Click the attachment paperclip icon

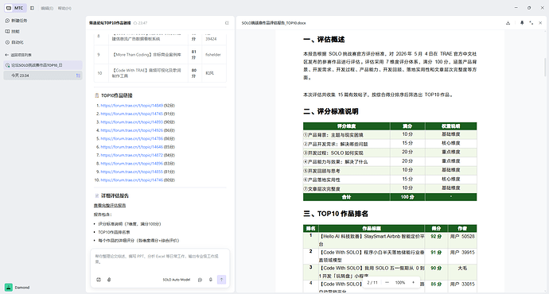coord(109,280)
